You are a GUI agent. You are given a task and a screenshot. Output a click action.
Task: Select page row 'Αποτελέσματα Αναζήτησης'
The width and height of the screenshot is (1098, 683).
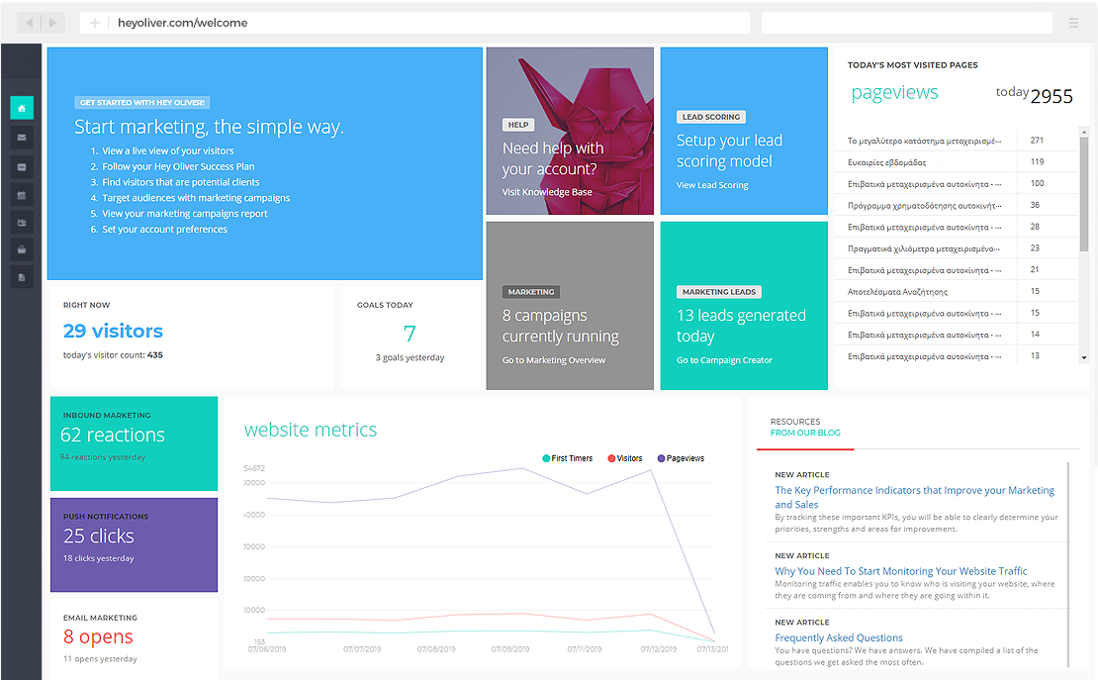957,291
